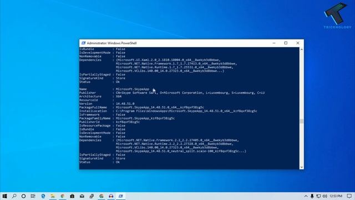Click the Microsoft.UI.Xaml.2.0 dependency line

click(x=168, y=60)
